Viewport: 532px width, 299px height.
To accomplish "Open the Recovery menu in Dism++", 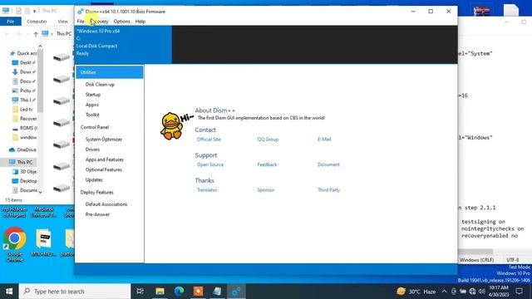I will click(100, 22).
